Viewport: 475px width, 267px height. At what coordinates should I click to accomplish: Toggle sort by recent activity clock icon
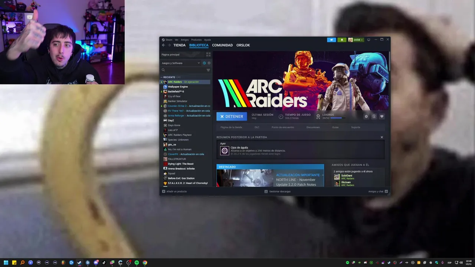click(x=204, y=63)
